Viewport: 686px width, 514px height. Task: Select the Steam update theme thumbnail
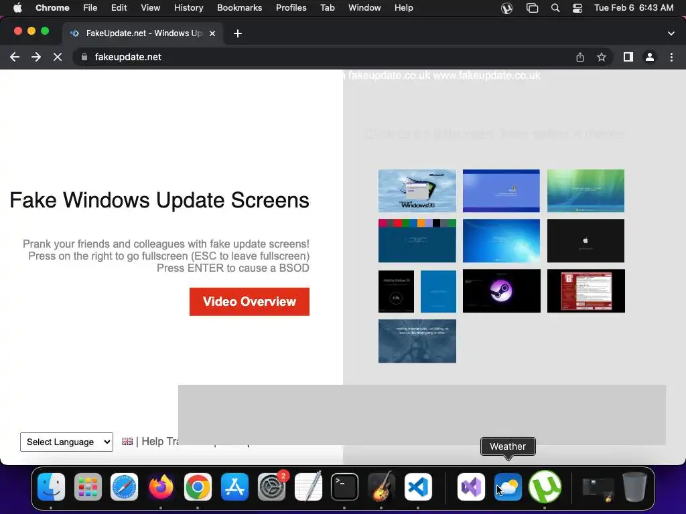coord(501,290)
